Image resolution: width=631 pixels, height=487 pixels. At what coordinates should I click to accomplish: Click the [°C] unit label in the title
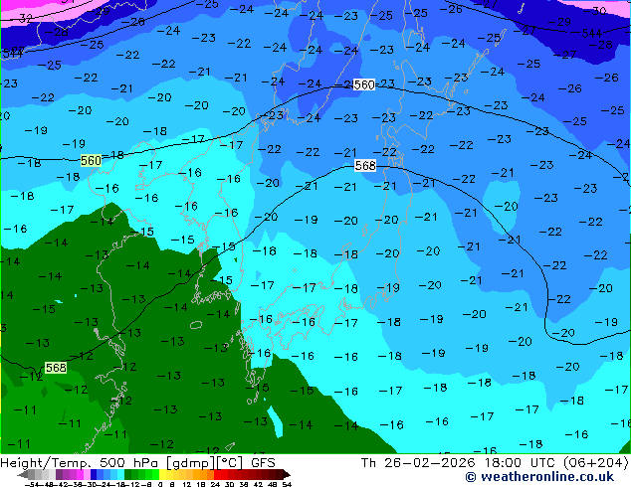[x=230, y=463]
